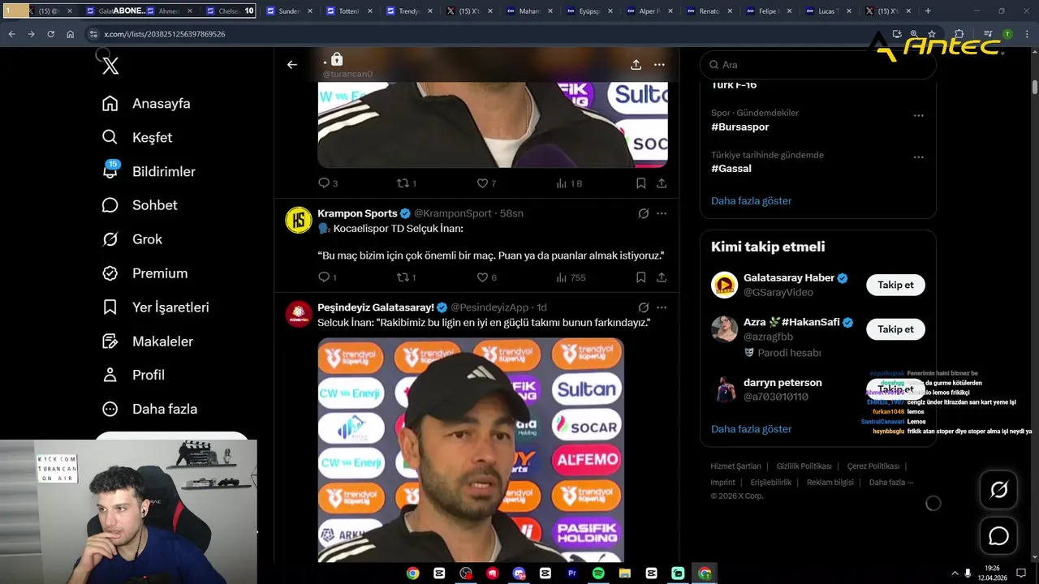The height and width of the screenshot is (584, 1039).
Task: Open more options for the #Bursaspor trend
Action: (918, 116)
